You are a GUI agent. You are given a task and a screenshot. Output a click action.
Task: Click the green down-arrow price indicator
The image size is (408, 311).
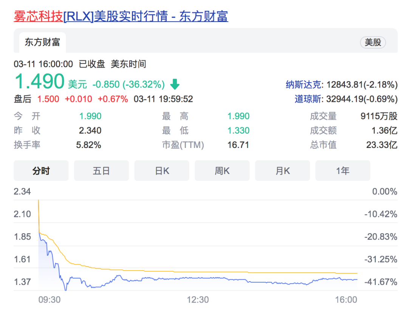175,84
